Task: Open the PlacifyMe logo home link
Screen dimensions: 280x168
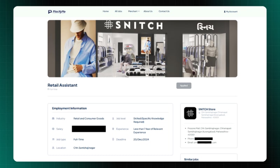Action: pyautogui.click(x=57, y=12)
